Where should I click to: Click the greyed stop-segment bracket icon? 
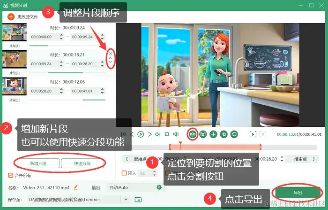[x=263, y=134]
